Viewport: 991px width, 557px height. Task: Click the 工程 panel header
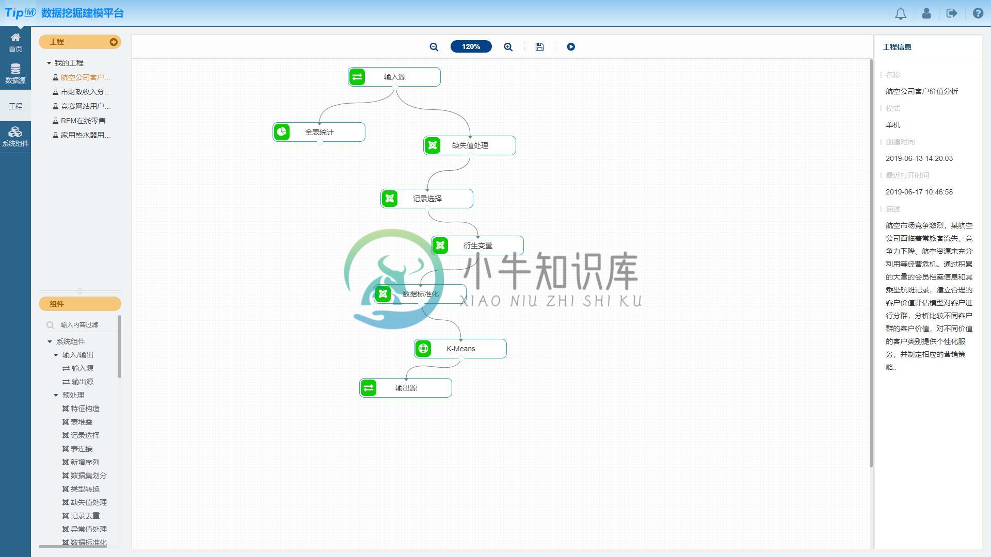(80, 42)
